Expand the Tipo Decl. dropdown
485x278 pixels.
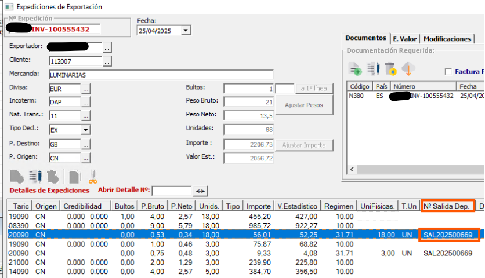coord(85,130)
